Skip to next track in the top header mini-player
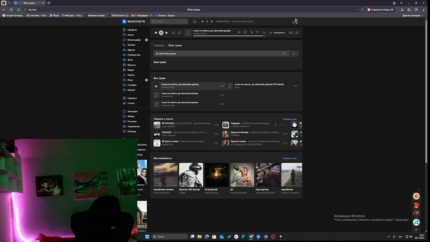This screenshot has height=242, width=430. coord(212,21)
